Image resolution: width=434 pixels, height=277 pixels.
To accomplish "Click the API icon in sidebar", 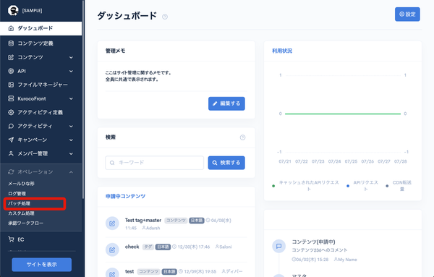I will pyautogui.click(x=11, y=71).
